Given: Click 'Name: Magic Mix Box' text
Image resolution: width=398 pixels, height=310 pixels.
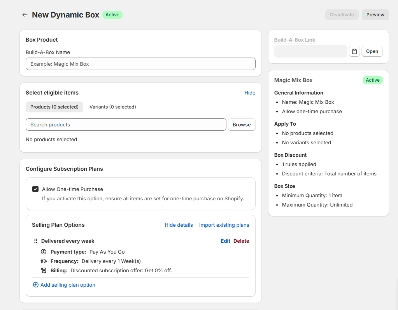Looking at the screenshot, I should (308, 102).
